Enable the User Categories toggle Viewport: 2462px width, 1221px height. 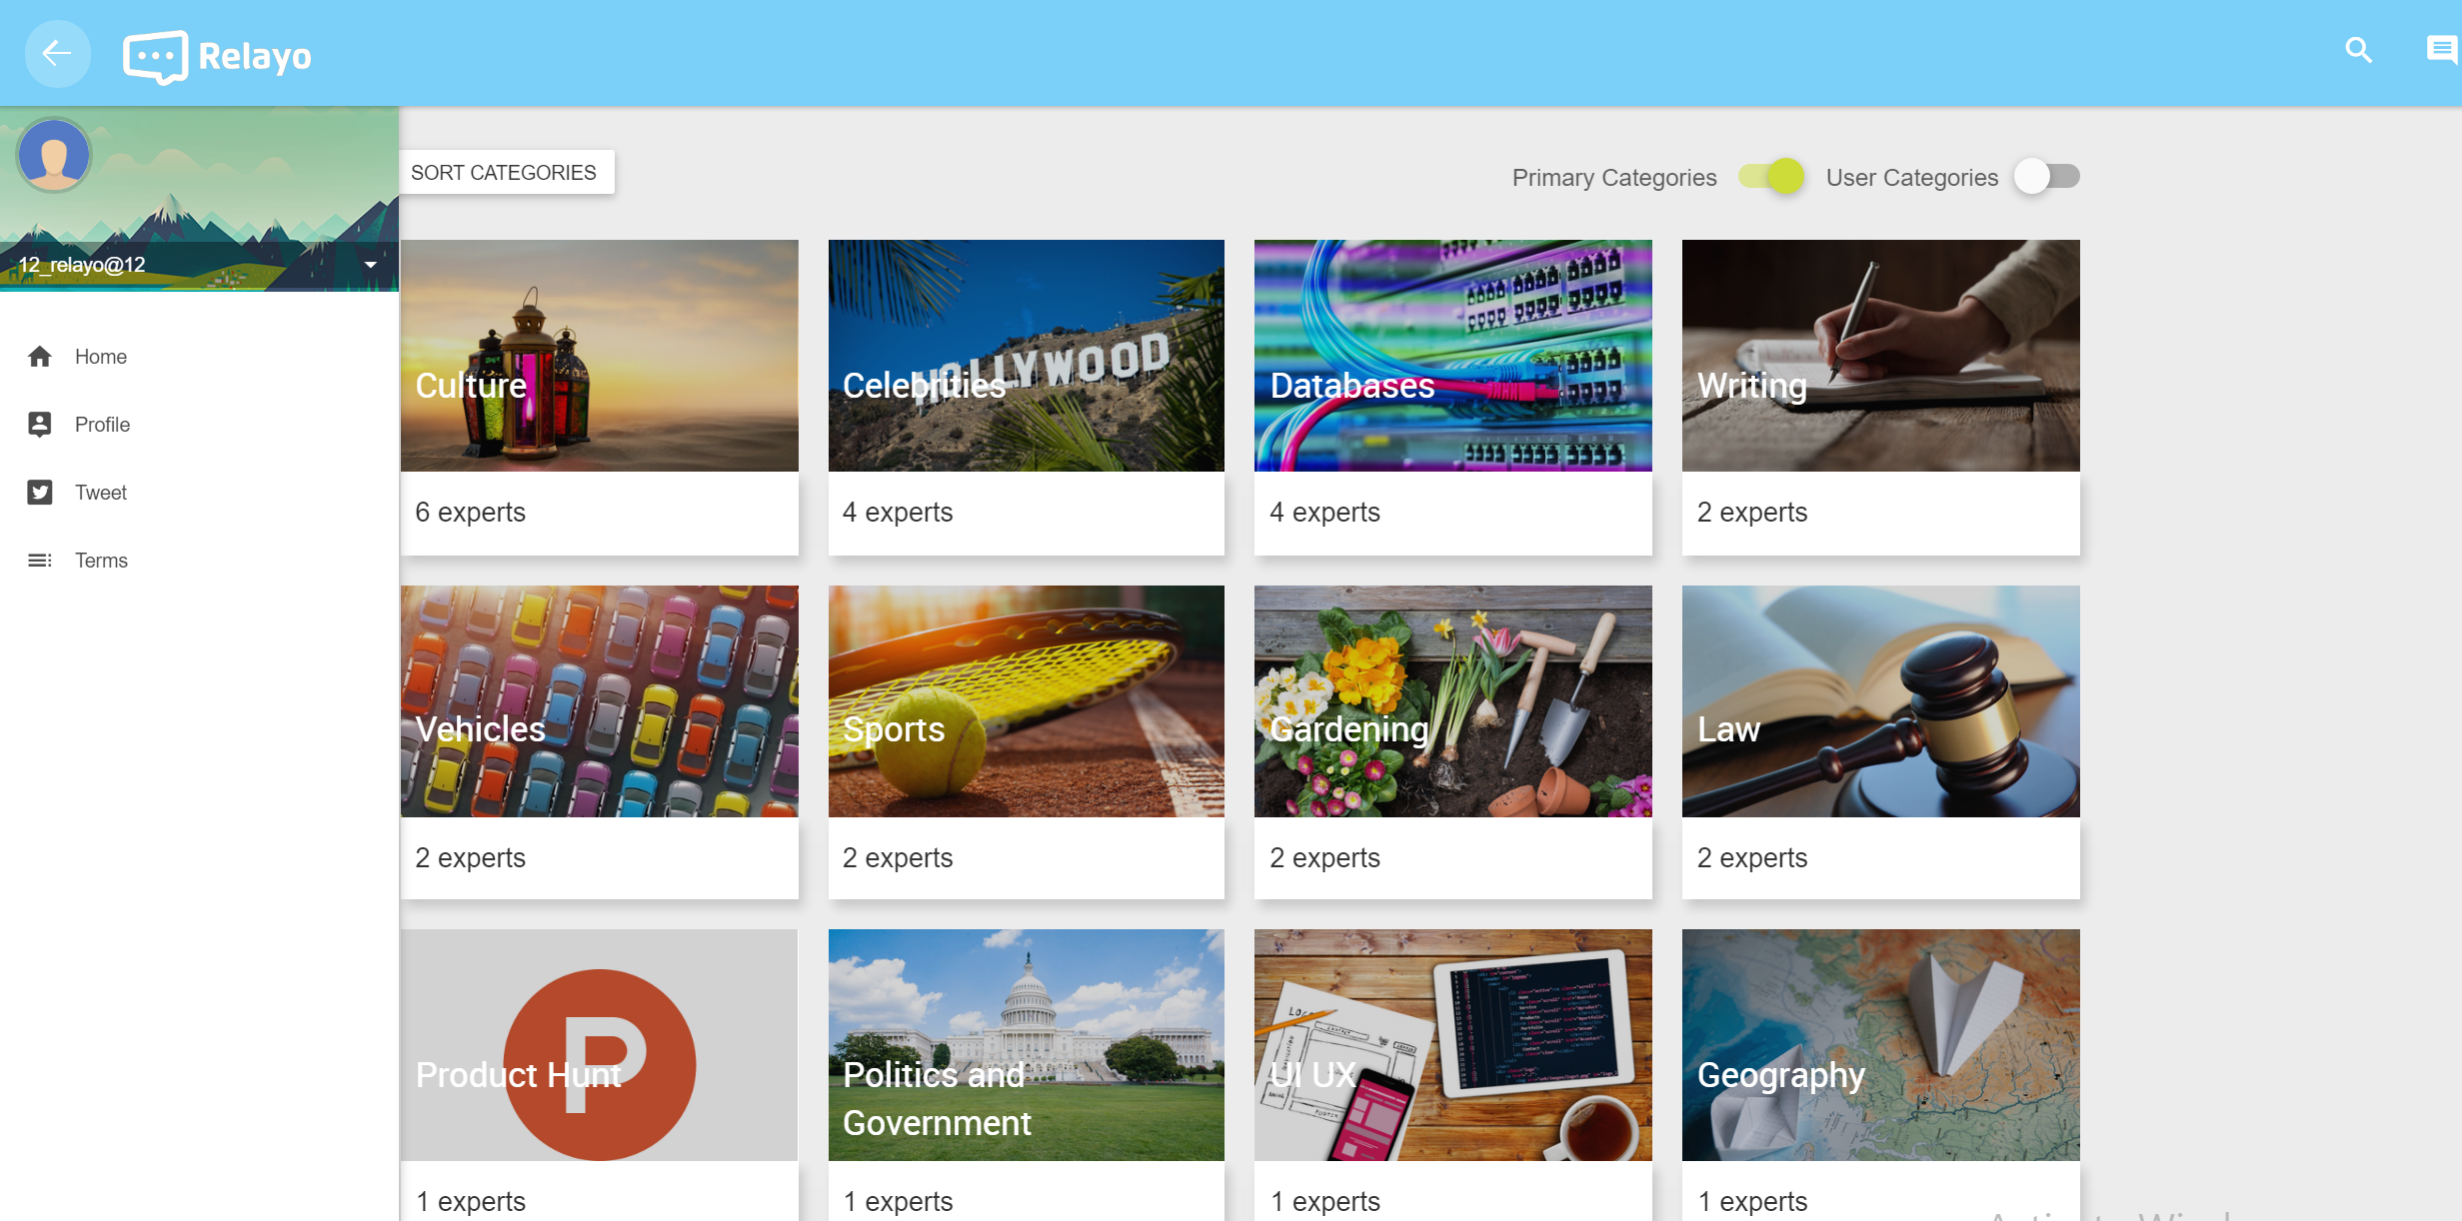(2046, 177)
